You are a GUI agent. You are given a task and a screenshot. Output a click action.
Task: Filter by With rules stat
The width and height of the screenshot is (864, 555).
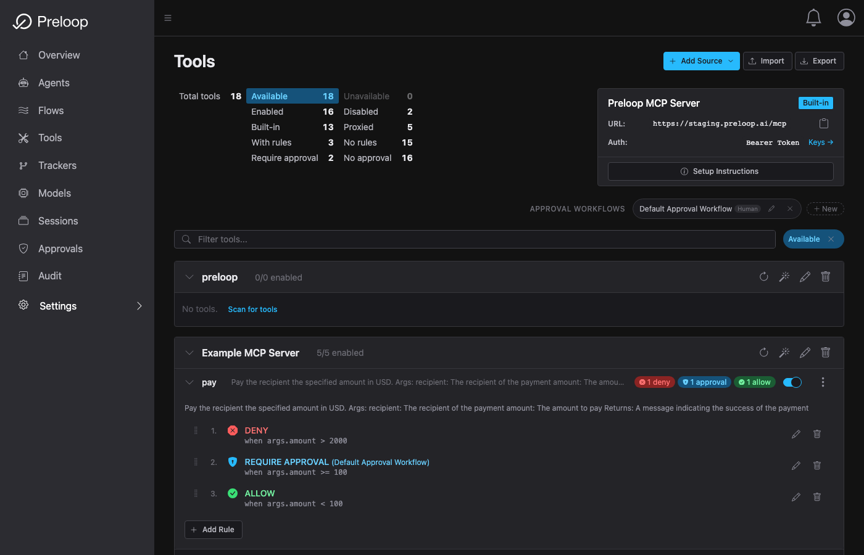point(293,142)
